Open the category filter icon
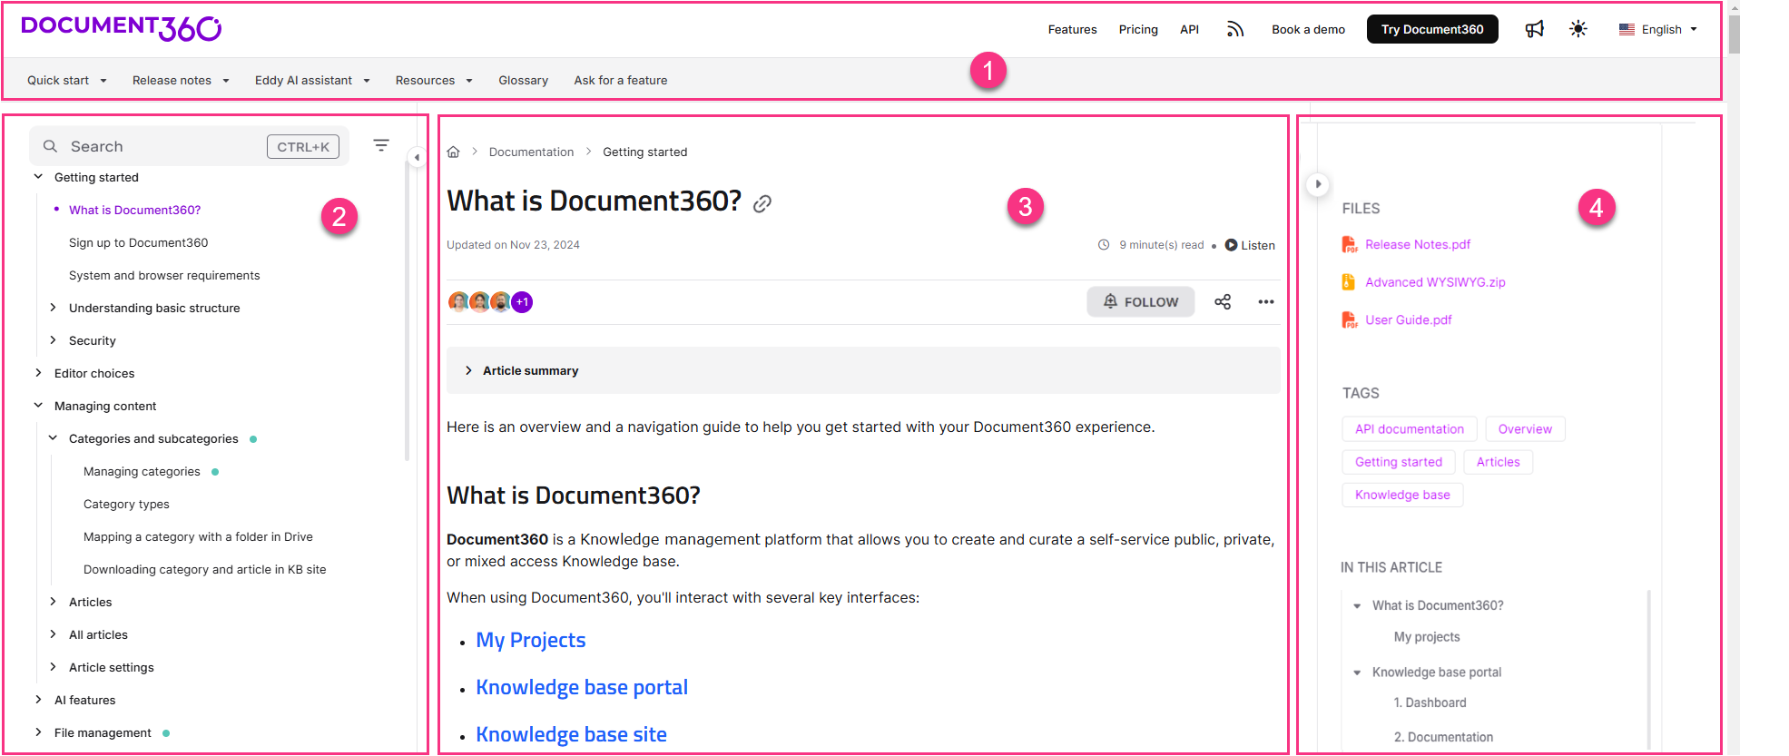This screenshot has height=756, width=1789. coord(381,145)
